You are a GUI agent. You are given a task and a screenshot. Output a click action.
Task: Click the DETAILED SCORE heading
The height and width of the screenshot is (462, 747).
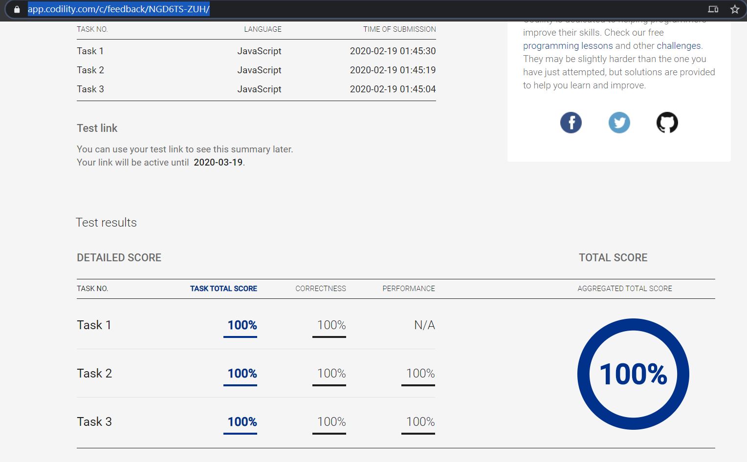(119, 258)
